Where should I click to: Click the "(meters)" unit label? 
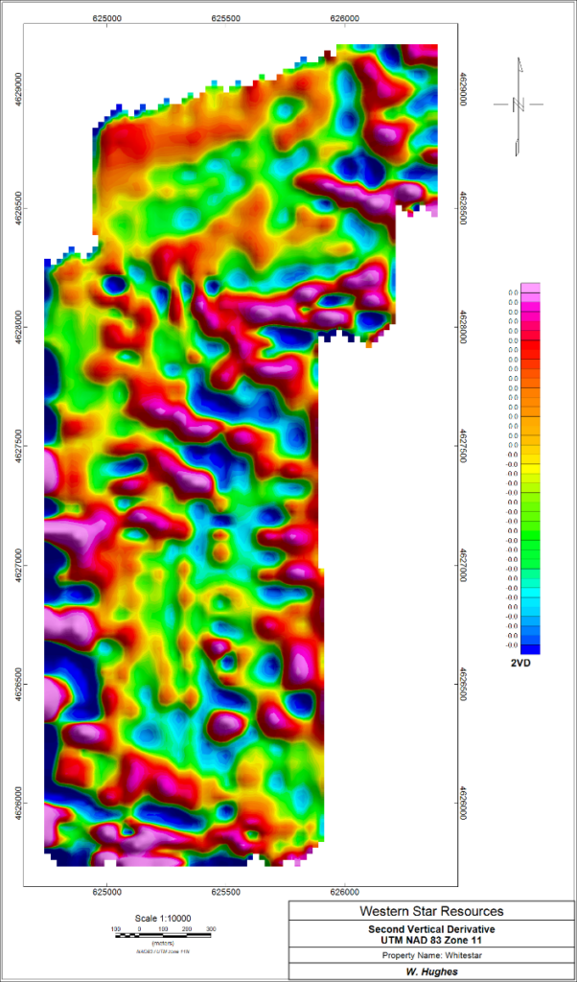point(163,944)
